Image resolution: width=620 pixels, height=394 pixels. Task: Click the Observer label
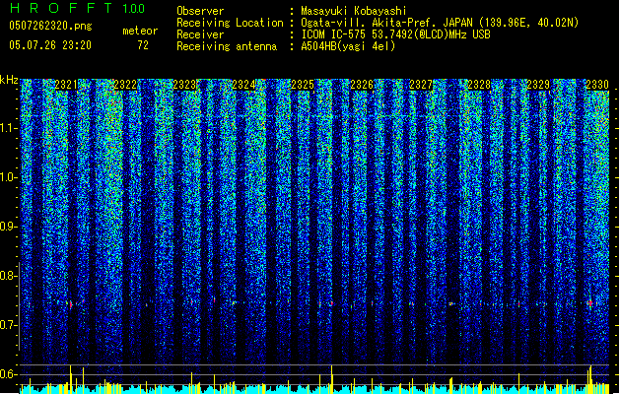(x=200, y=11)
